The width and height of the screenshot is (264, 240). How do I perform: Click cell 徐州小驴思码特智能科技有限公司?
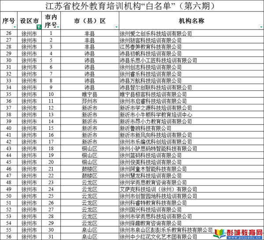pos(191,148)
